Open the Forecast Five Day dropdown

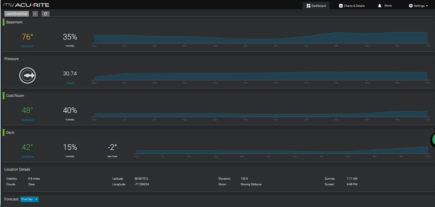click(29, 199)
